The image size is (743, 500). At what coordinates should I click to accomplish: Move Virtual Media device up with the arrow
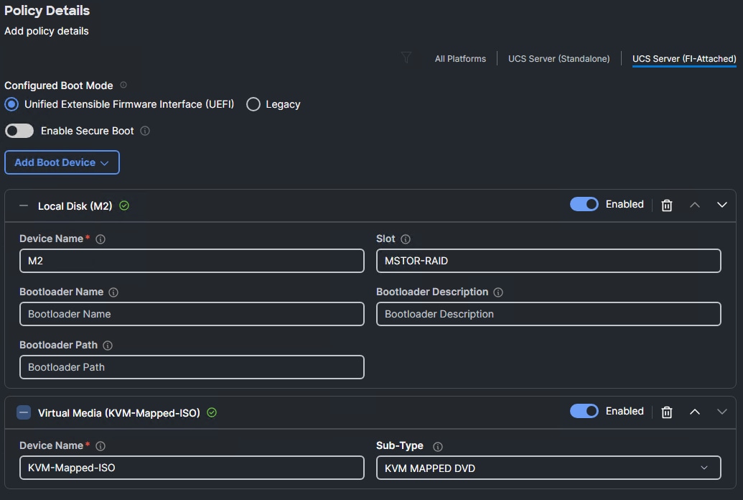pyautogui.click(x=694, y=412)
